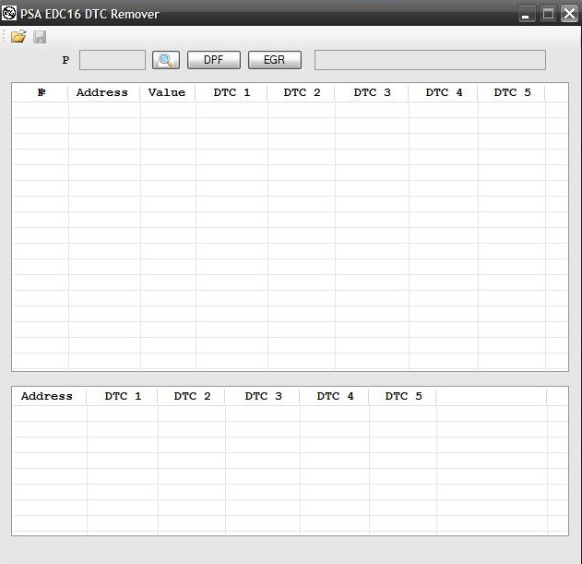Viewport: 582px width, 564px height.
Task: Click the wide text box beside EGR
Action: [x=430, y=60]
